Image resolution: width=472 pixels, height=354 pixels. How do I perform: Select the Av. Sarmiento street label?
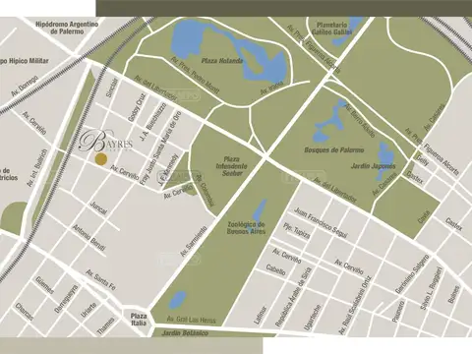point(194,241)
